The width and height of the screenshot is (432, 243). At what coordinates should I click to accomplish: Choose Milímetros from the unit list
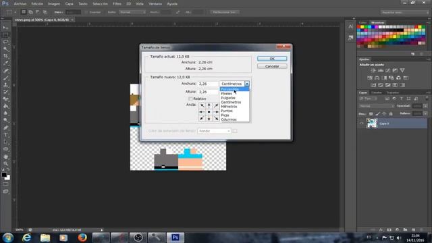pyautogui.click(x=235, y=107)
